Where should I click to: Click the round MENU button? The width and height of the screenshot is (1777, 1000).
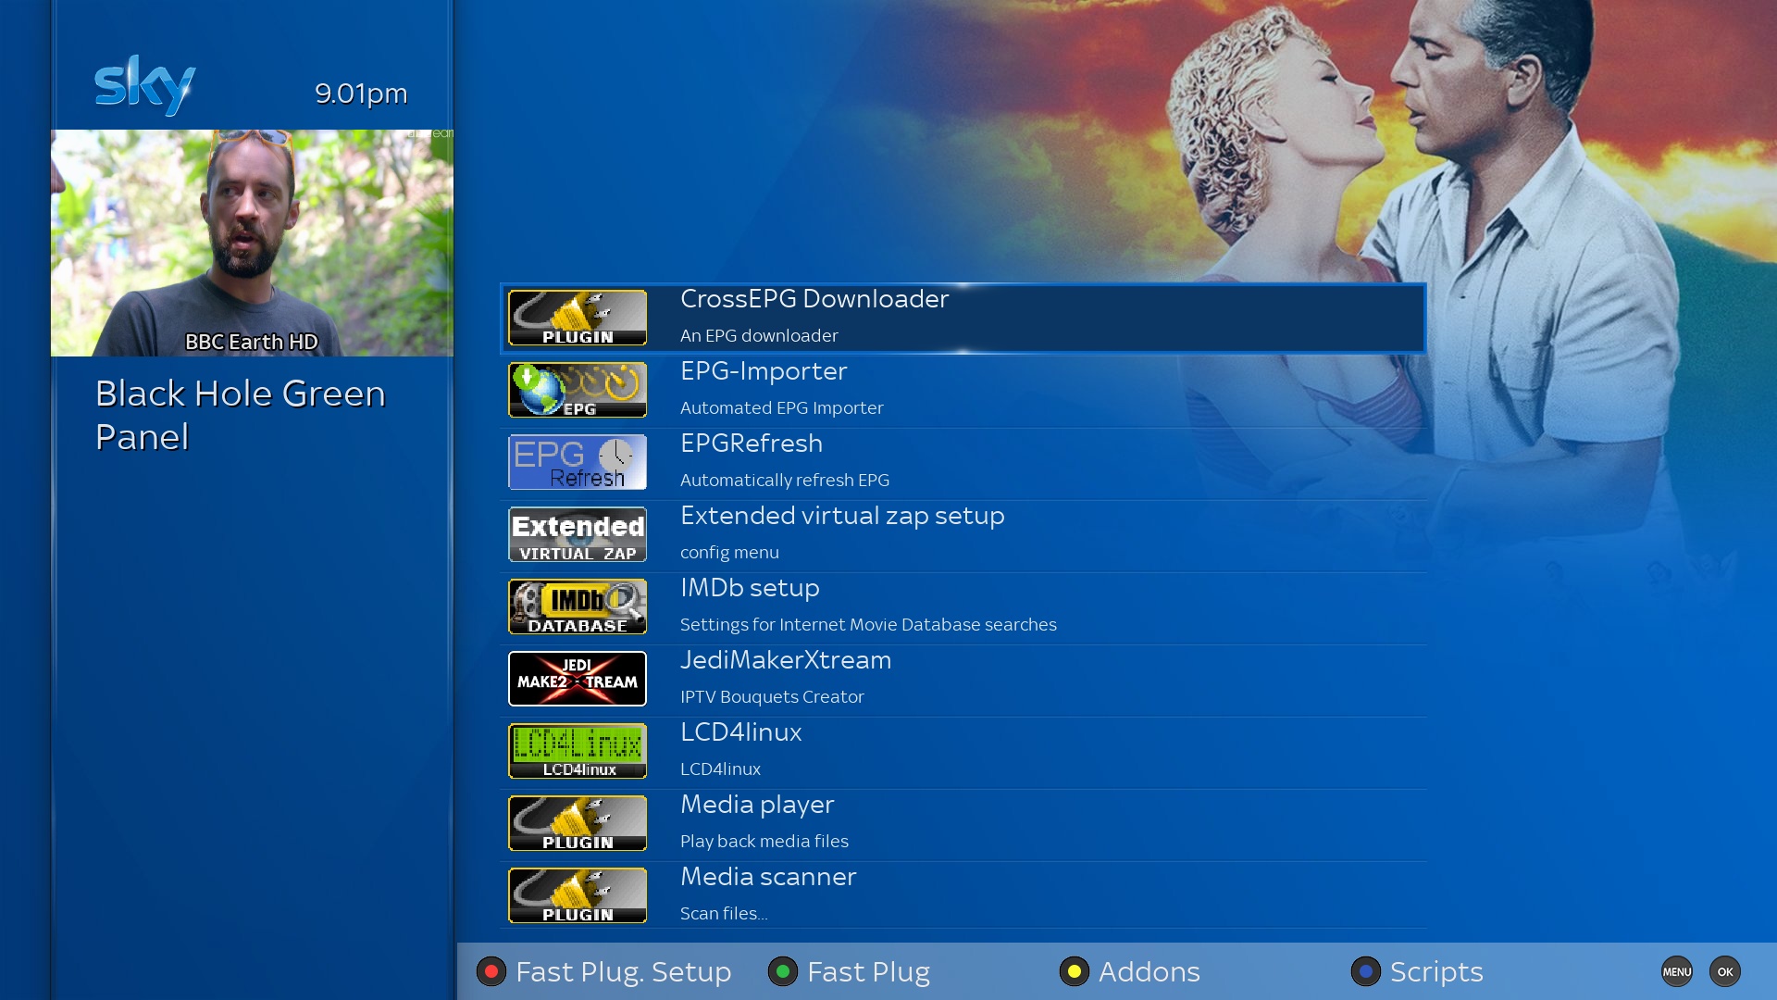pos(1676,971)
